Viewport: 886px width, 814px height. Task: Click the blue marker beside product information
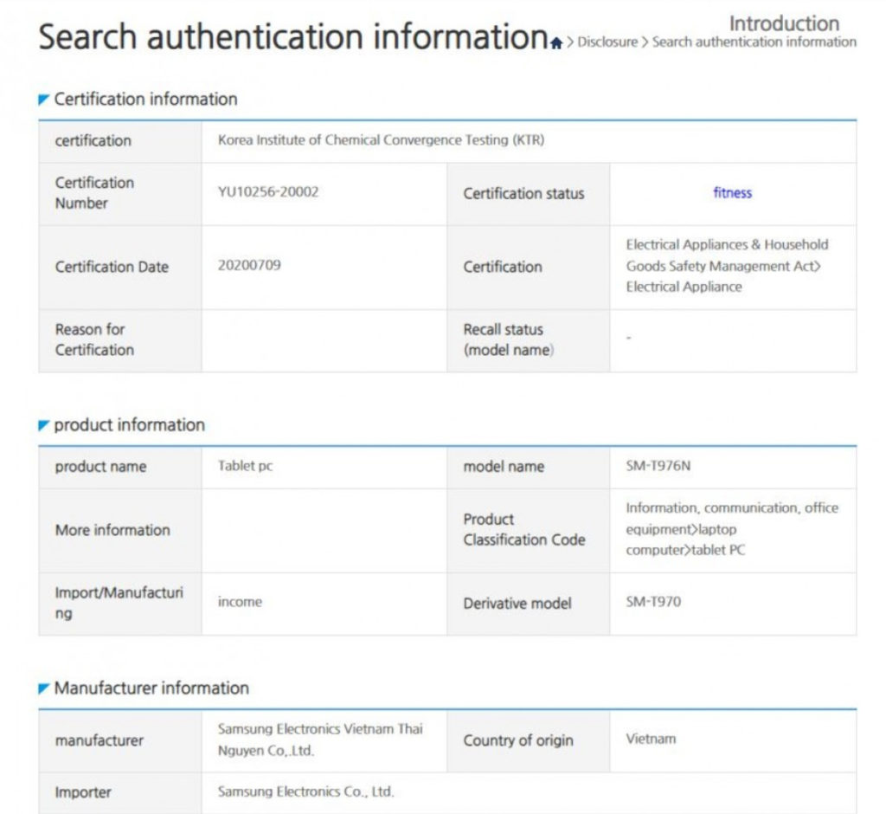44,425
